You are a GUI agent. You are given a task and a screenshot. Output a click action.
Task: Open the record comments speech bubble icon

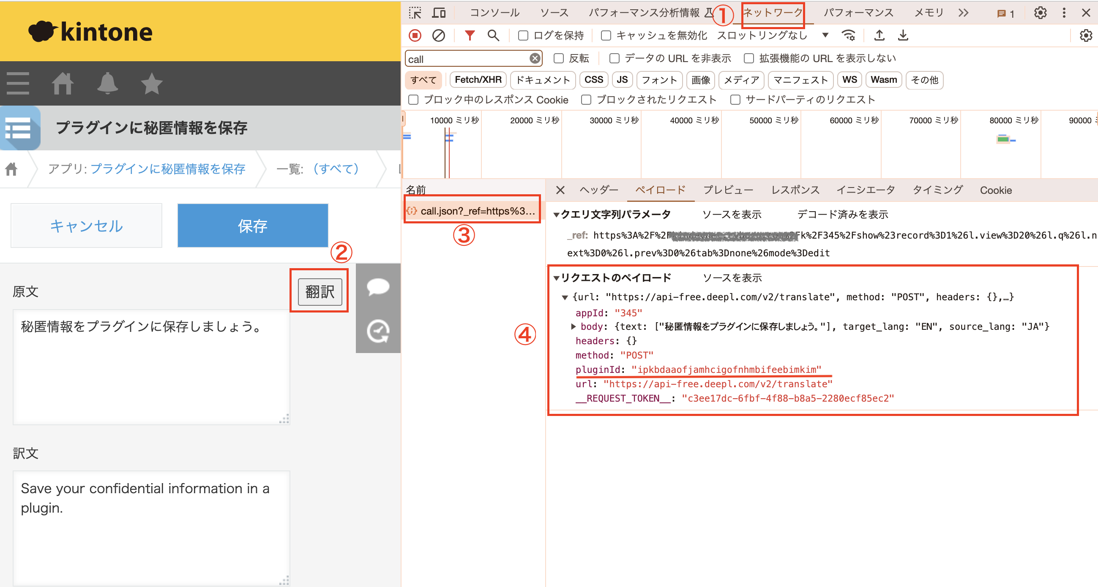[x=378, y=286]
